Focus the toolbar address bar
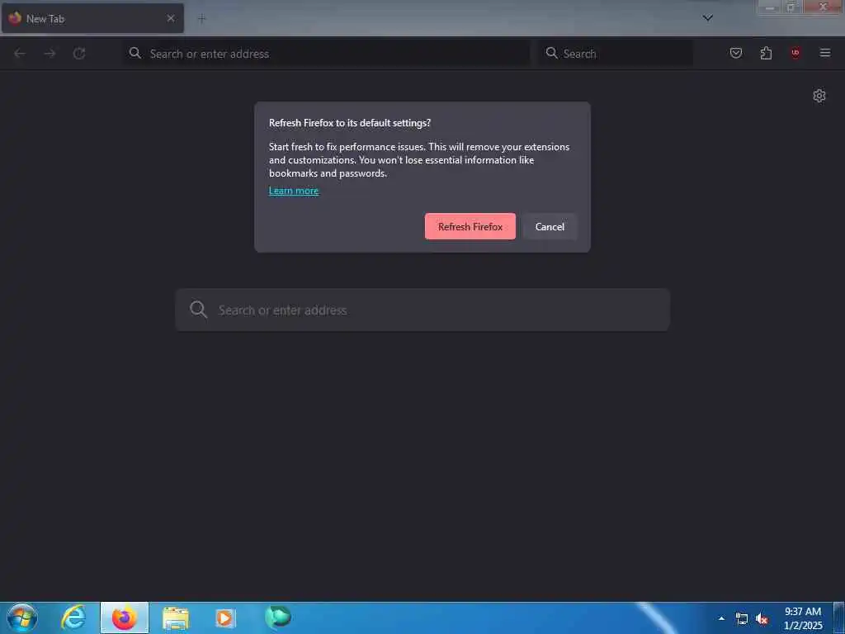845x634 pixels. click(x=327, y=54)
